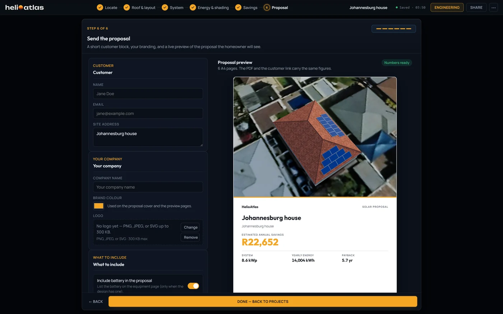
Task: Click the SHARE button
Action: pyautogui.click(x=476, y=7)
